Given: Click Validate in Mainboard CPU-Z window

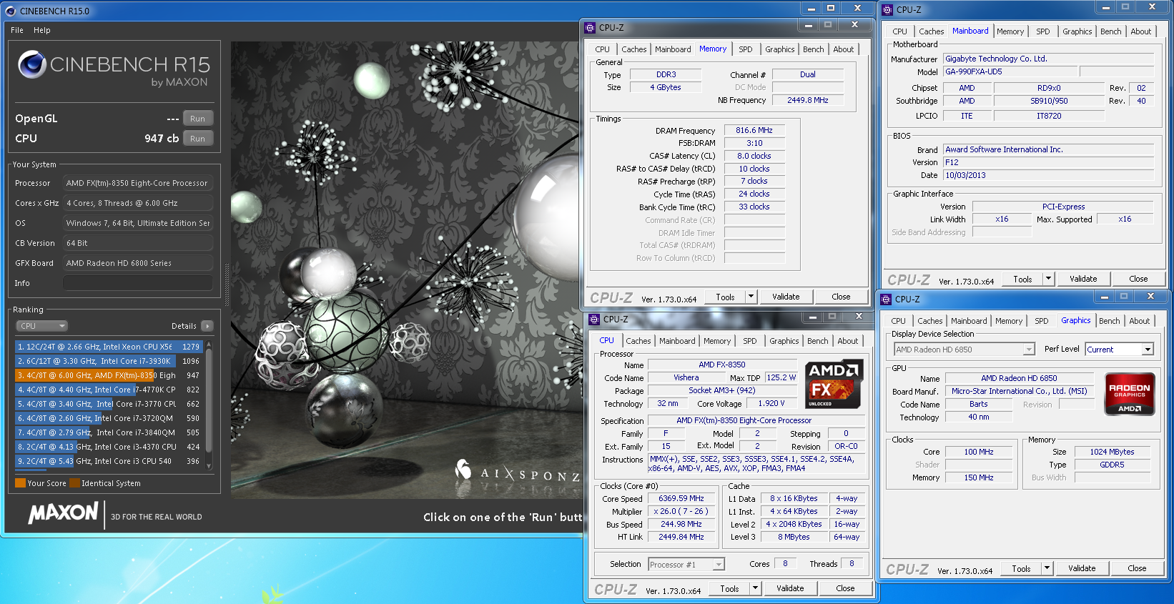Looking at the screenshot, I should coord(1083,279).
